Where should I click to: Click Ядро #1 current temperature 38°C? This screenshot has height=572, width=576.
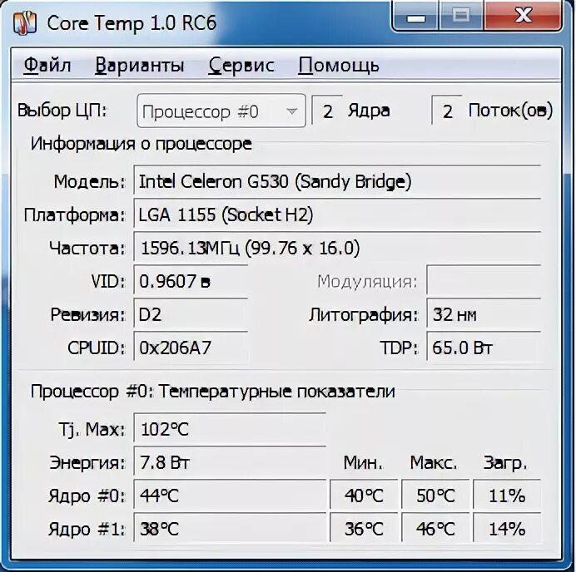[x=230, y=529]
